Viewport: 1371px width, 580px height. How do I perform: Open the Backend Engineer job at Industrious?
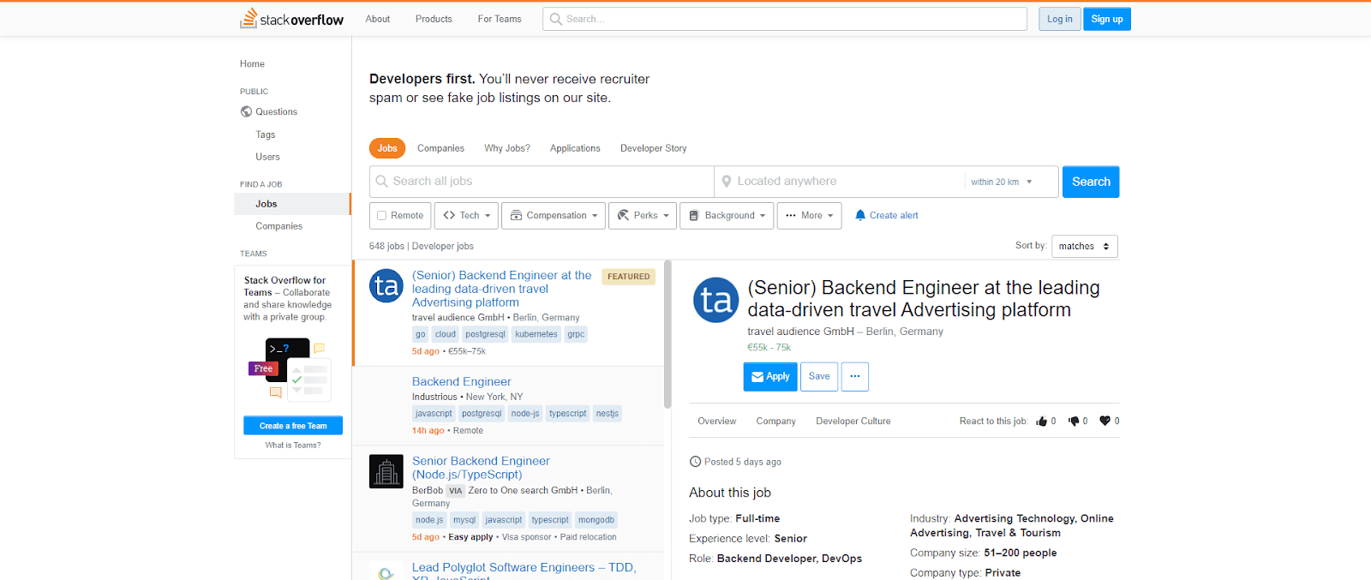tap(461, 382)
